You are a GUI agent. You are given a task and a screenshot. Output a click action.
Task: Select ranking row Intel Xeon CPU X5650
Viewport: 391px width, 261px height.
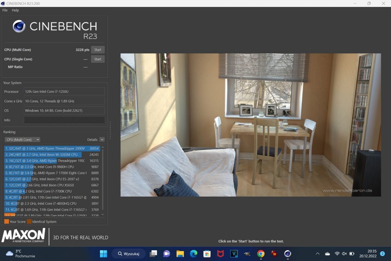point(52,185)
